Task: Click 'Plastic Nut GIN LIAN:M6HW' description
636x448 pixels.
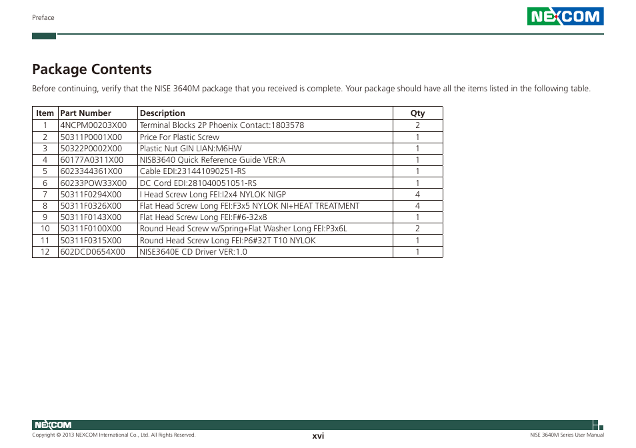Action: [x=191, y=149]
